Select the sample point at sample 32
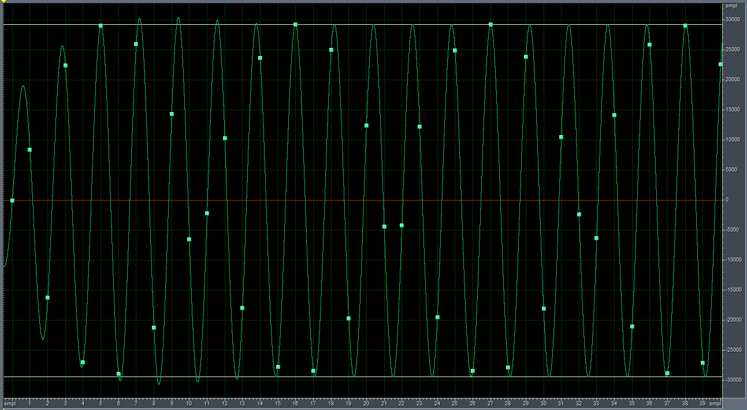This screenshot has height=410, width=747. 579,214
